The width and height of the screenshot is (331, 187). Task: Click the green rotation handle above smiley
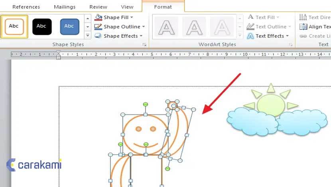tap(146, 104)
